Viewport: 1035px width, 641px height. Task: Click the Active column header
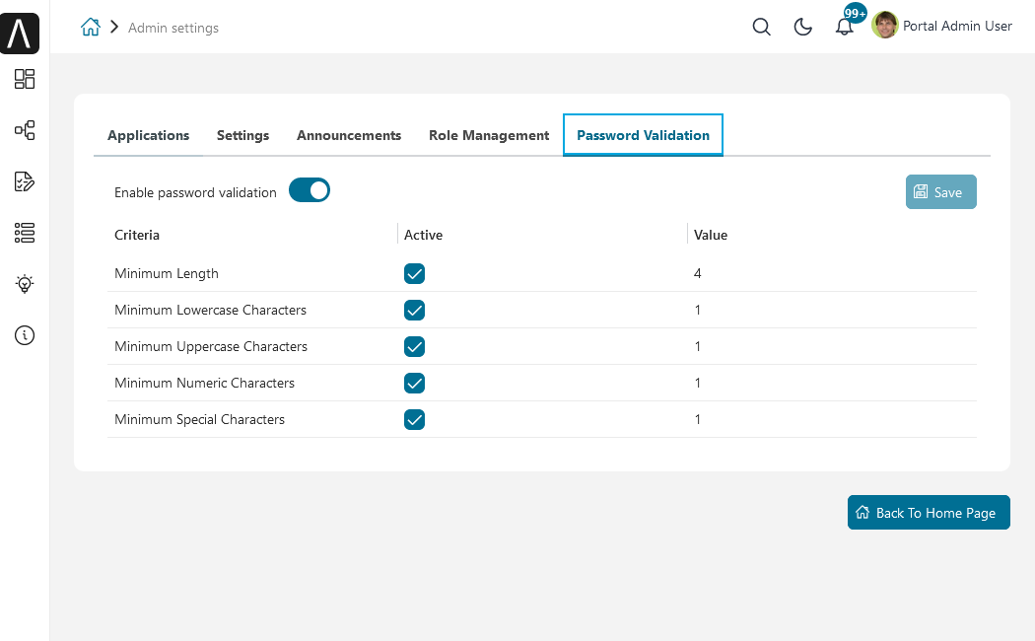[x=423, y=235]
